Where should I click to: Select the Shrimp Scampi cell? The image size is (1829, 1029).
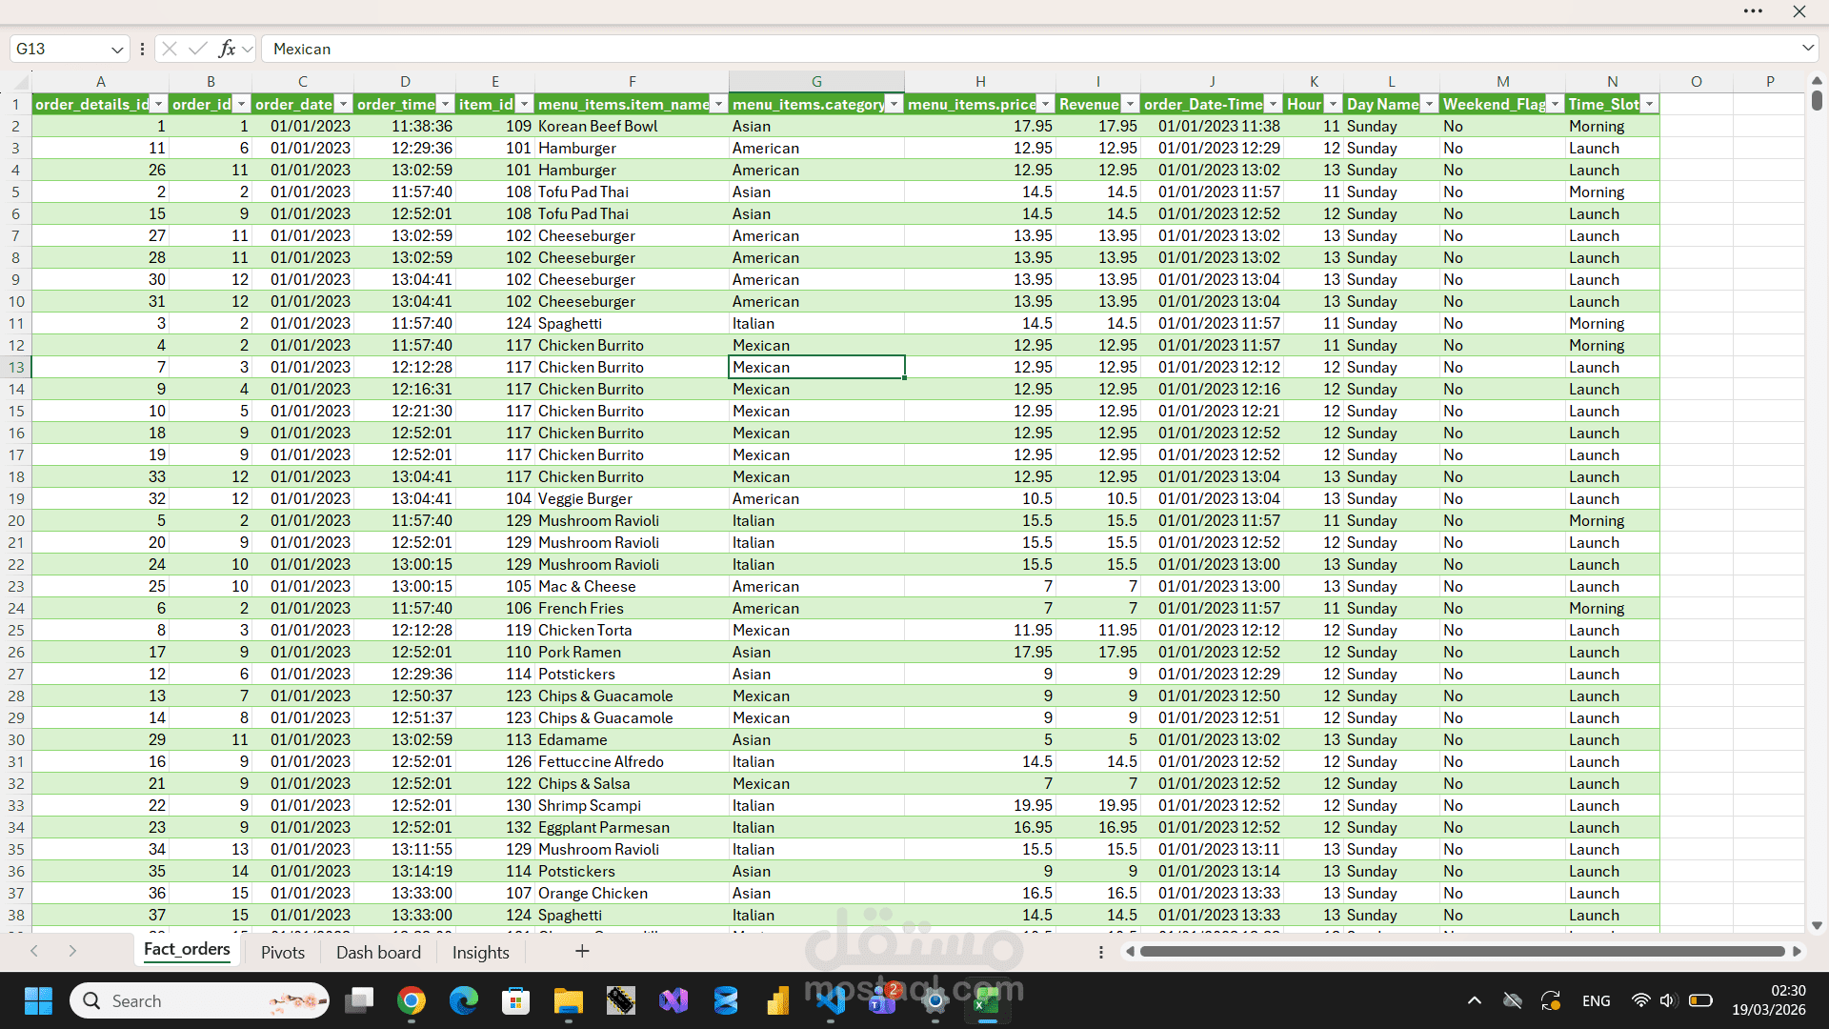click(x=632, y=805)
